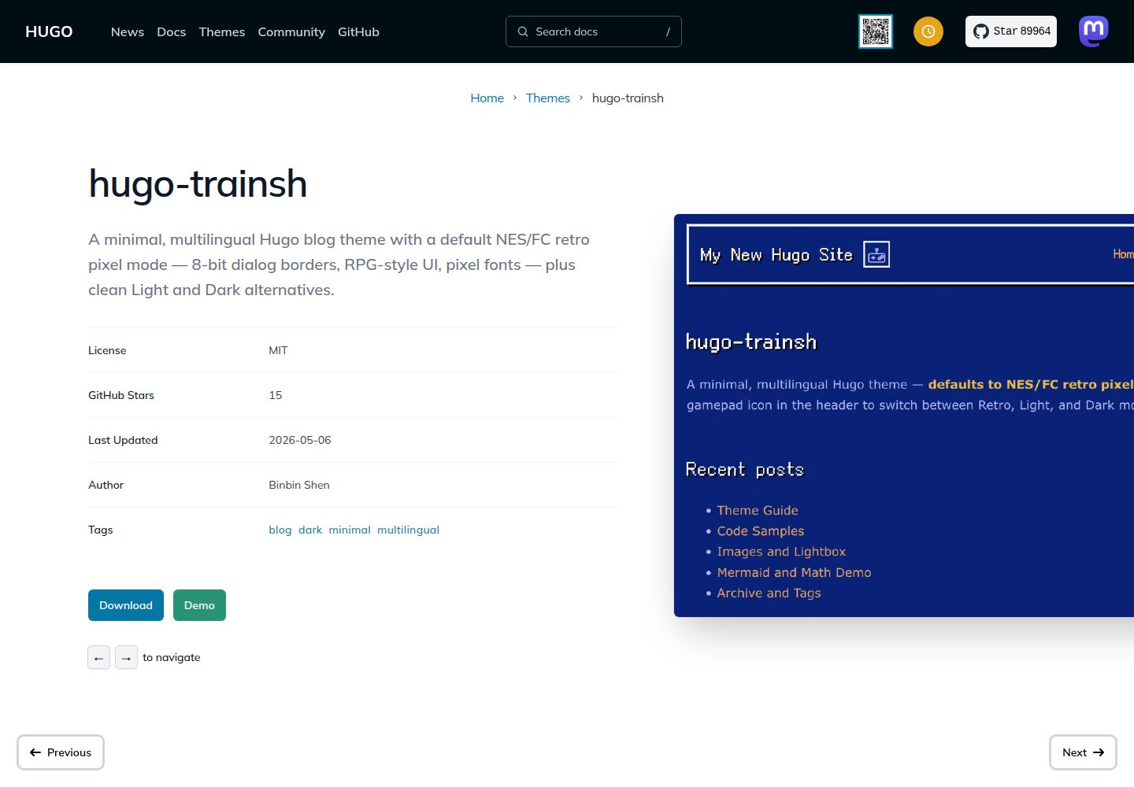Select the dark tag
1134x787 pixels.
[x=310, y=530]
